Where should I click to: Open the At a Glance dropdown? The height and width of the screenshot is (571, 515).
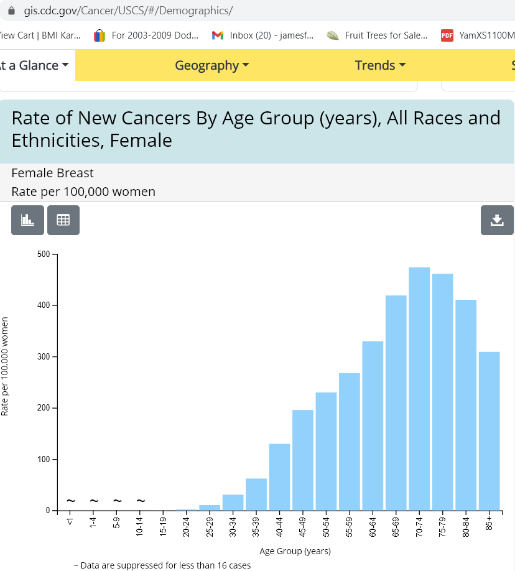[x=34, y=65]
